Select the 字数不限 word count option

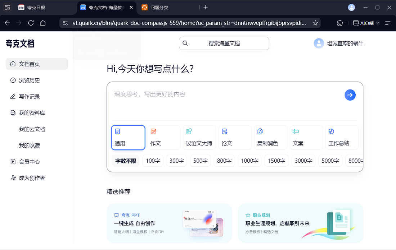tap(125, 161)
